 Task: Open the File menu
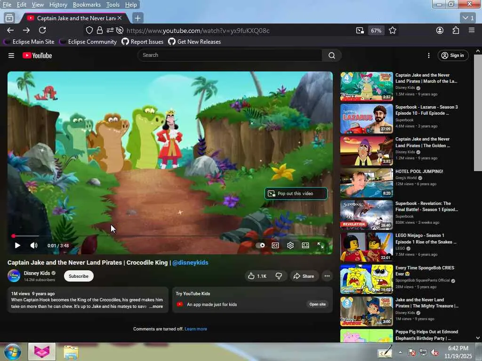click(7, 5)
